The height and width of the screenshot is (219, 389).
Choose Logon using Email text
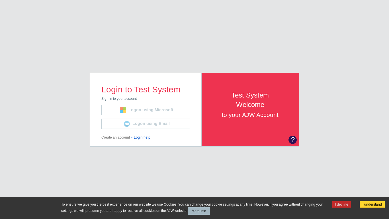point(151,123)
